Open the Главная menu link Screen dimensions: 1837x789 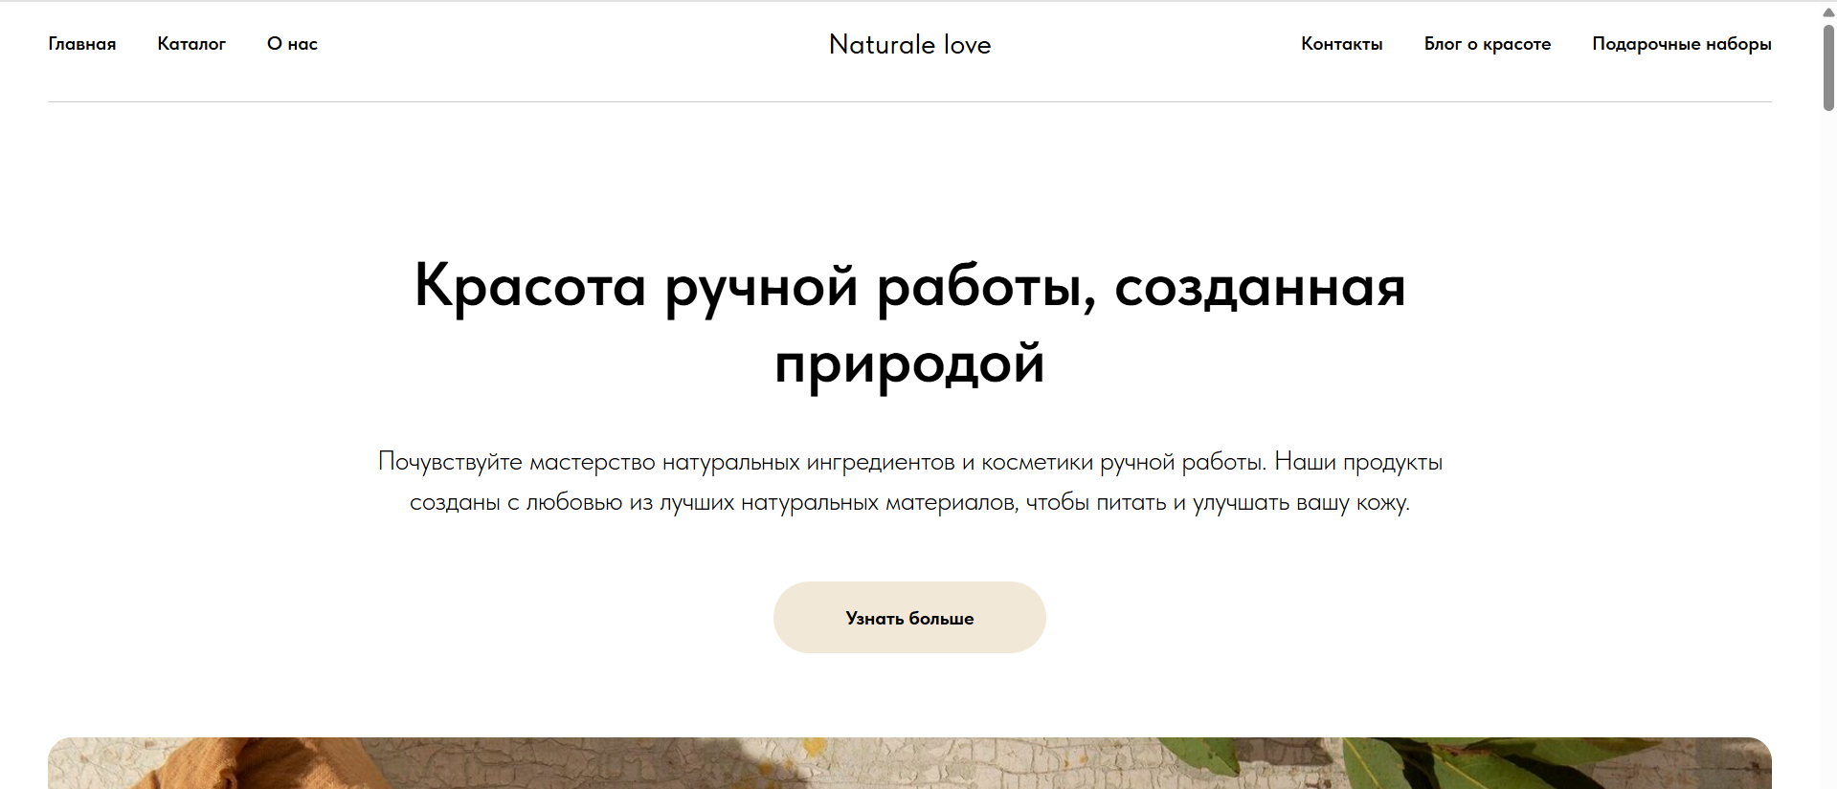[x=82, y=44]
